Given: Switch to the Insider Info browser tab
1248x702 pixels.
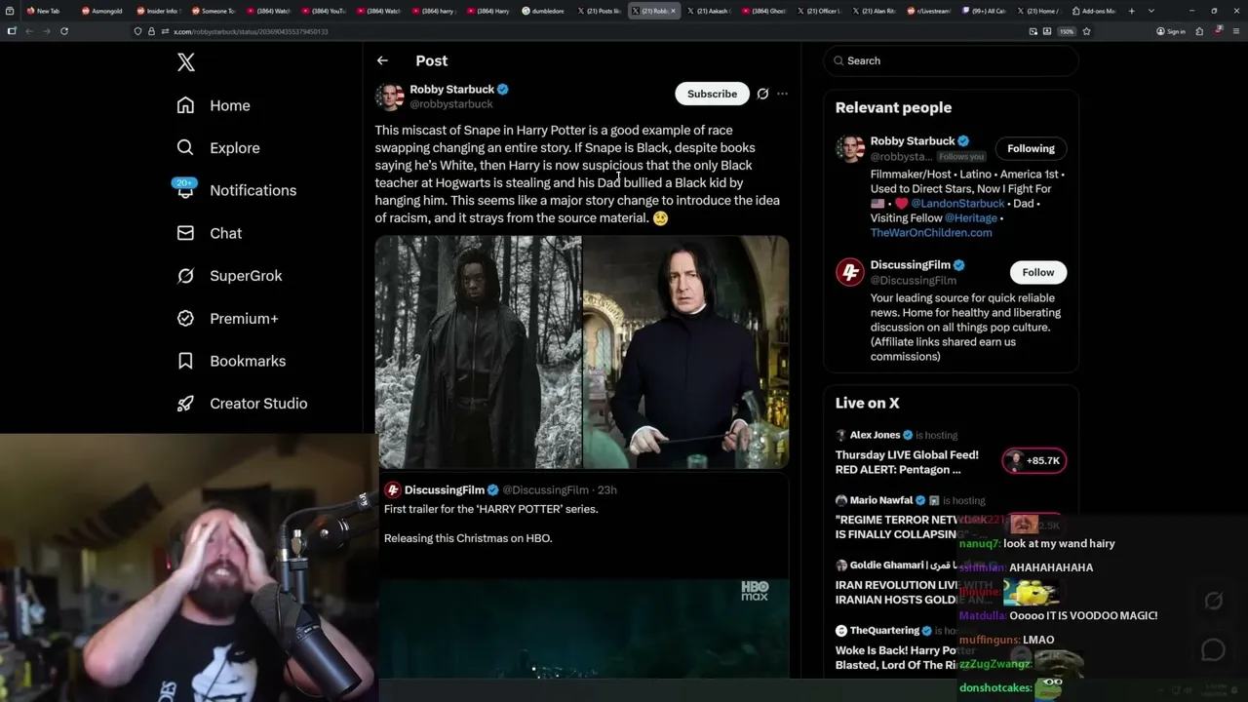Looking at the screenshot, I should pyautogui.click(x=157, y=11).
